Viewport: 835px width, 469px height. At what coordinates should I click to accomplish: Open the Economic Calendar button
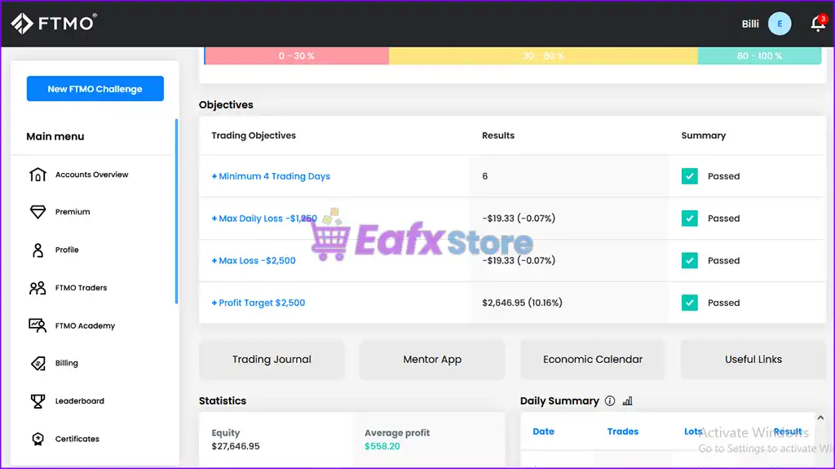[x=593, y=359]
